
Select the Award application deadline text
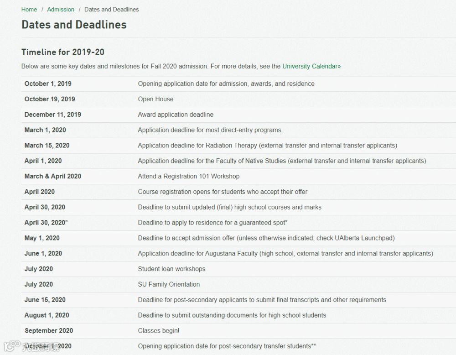176,115
